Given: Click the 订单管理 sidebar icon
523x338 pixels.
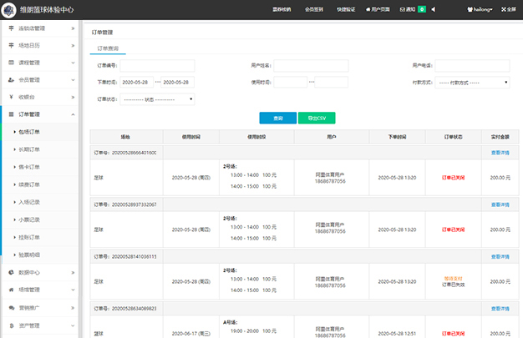Looking at the screenshot, I should (10, 114).
